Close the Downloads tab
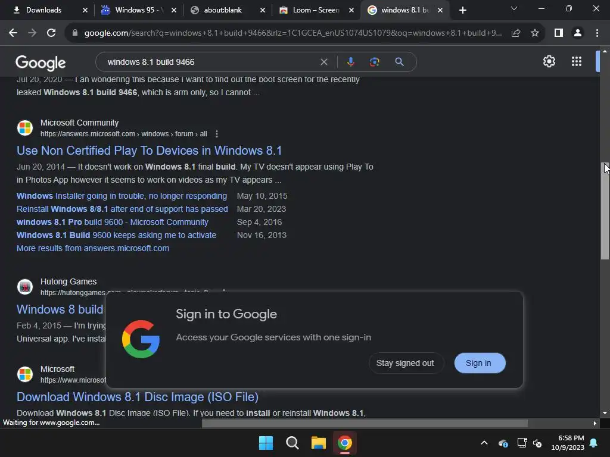Screen dimensions: 610x457 click(x=85, y=10)
